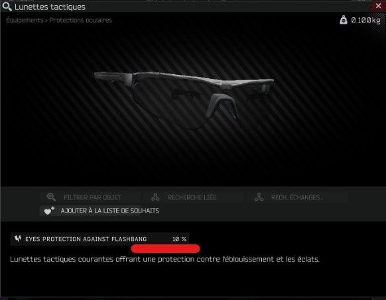The image size is (386, 300).
Task: Open the Protections oculaires breadcrumb
Action: (80, 20)
